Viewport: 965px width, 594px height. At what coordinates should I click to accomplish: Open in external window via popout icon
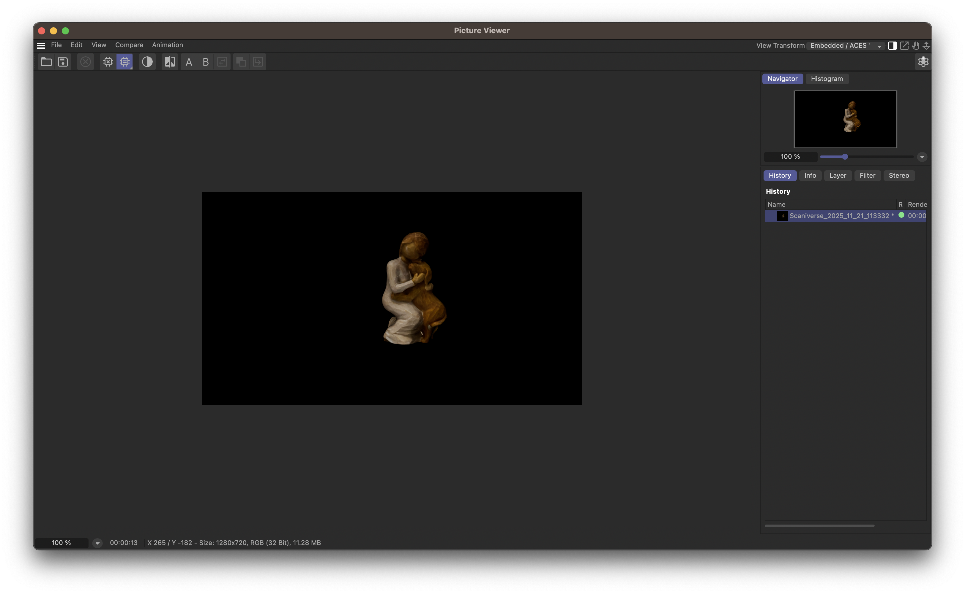904,46
